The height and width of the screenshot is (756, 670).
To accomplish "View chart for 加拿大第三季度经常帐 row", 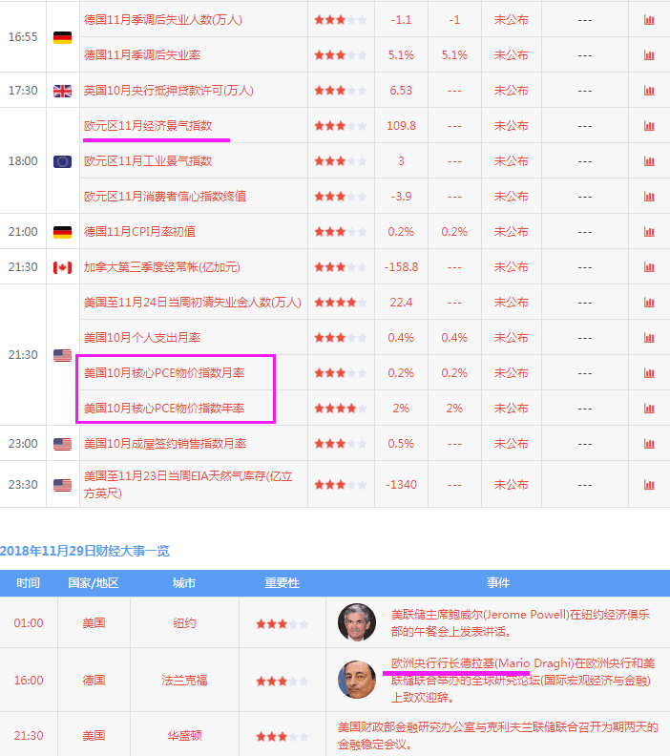I will [x=649, y=267].
